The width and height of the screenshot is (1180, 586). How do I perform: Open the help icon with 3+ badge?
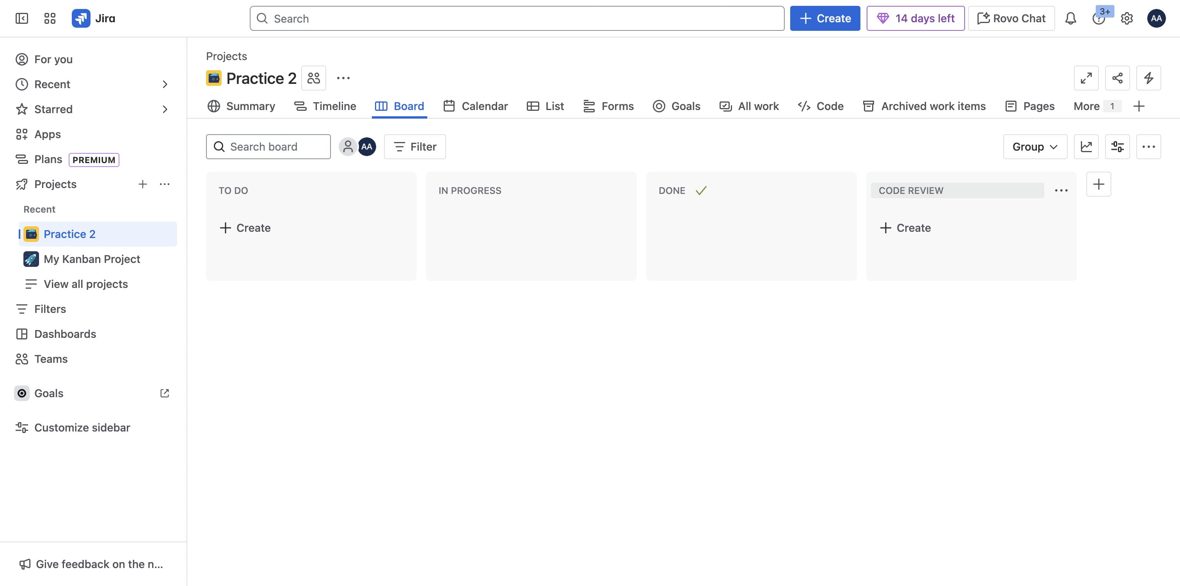point(1098,18)
